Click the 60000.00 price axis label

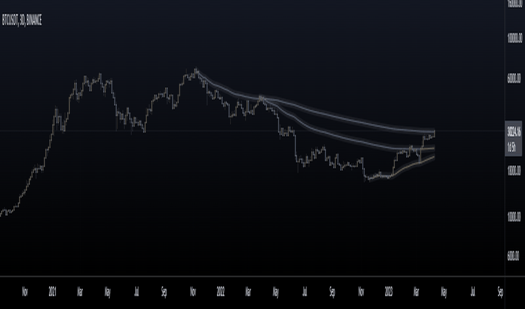(514, 79)
